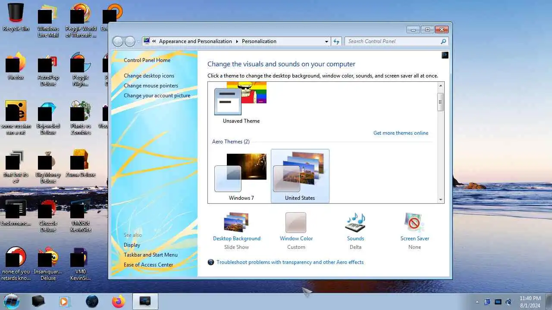Click the Control Panel help icon
552x310 pixels.
pos(445,55)
